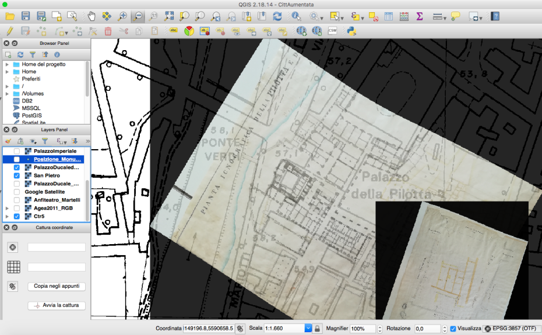Select the Pan Map hand tool
542x335 pixels.
pyautogui.click(x=91, y=16)
